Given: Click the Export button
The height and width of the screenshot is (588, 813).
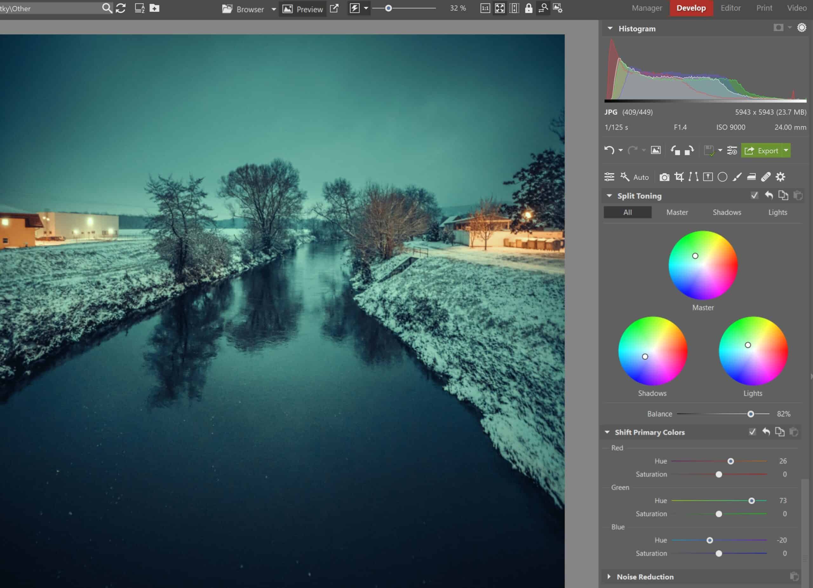Looking at the screenshot, I should 766,150.
